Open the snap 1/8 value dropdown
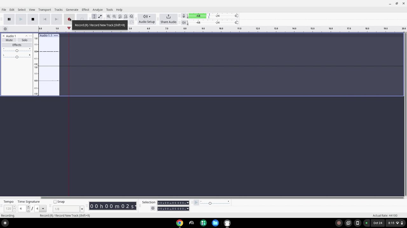The height and width of the screenshot is (228, 407). [x=82, y=209]
